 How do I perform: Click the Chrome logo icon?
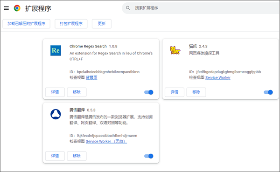(x=17, y=8)
